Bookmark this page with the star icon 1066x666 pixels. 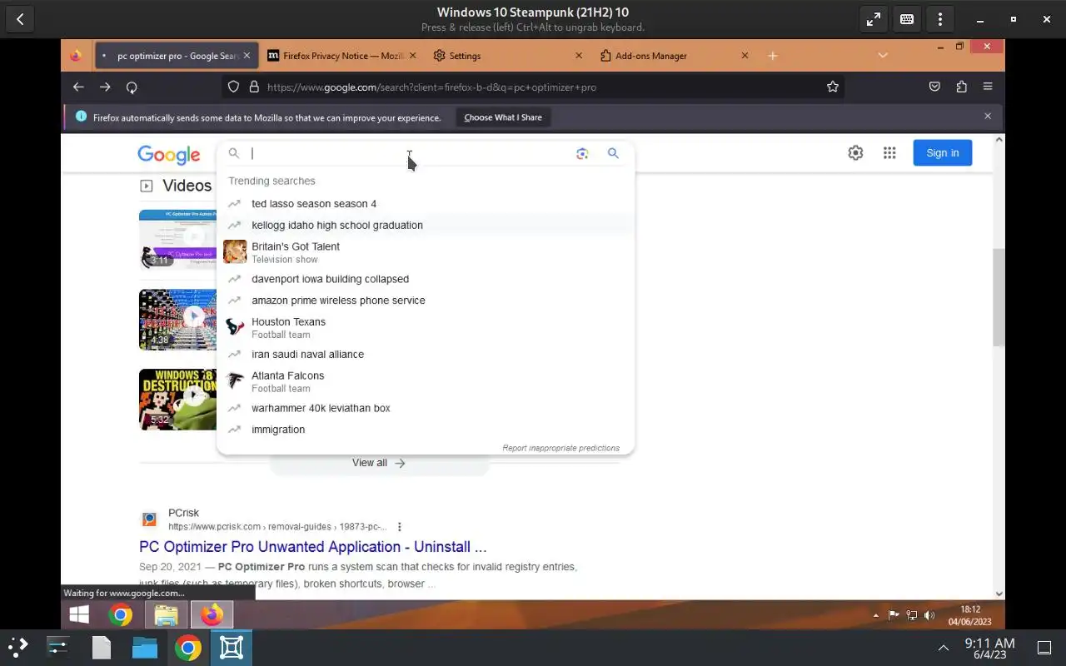pyautogui.click(x=832, y=87)
